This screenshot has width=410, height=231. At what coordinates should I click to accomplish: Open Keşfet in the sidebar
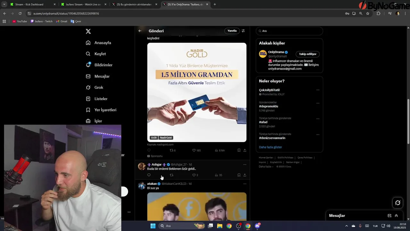click(x=96, y=54)
